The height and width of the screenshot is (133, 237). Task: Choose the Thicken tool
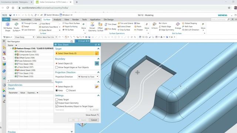click(x=138, y=30)
